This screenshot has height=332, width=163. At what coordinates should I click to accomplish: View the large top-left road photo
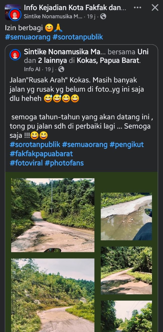pyautogui.click(x=53, y=215)
